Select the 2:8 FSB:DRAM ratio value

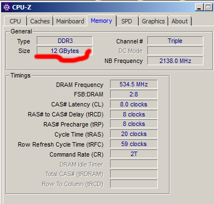click(134, 94)
